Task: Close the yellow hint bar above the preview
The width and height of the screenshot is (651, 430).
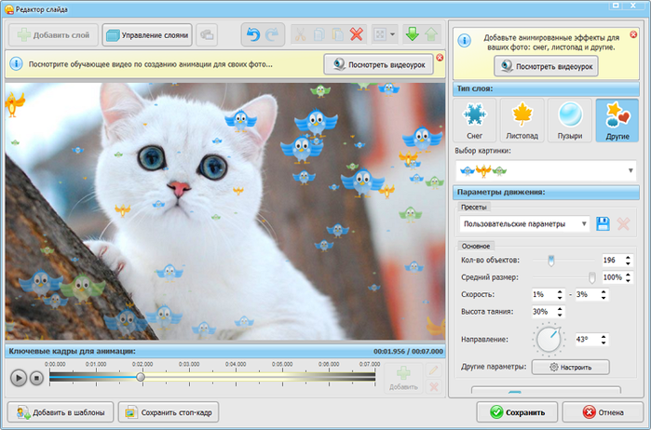Action: click(440, 58)
